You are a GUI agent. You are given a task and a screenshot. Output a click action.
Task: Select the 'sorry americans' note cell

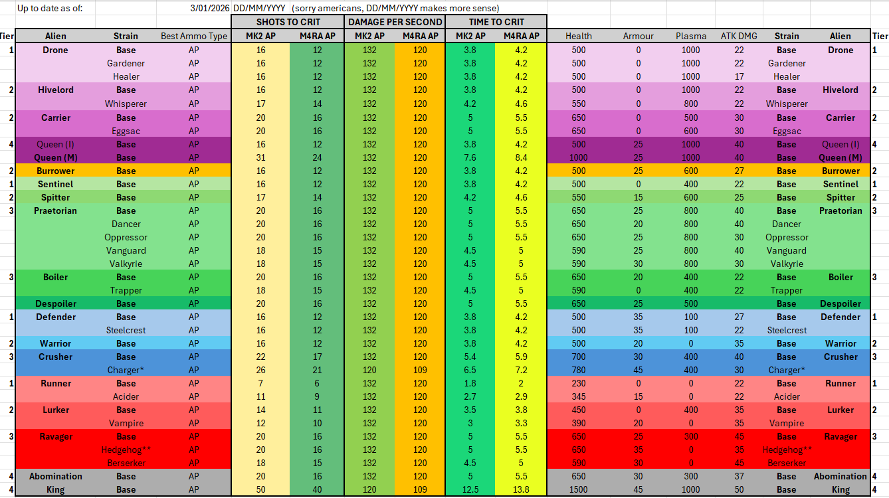click(395, 8)
